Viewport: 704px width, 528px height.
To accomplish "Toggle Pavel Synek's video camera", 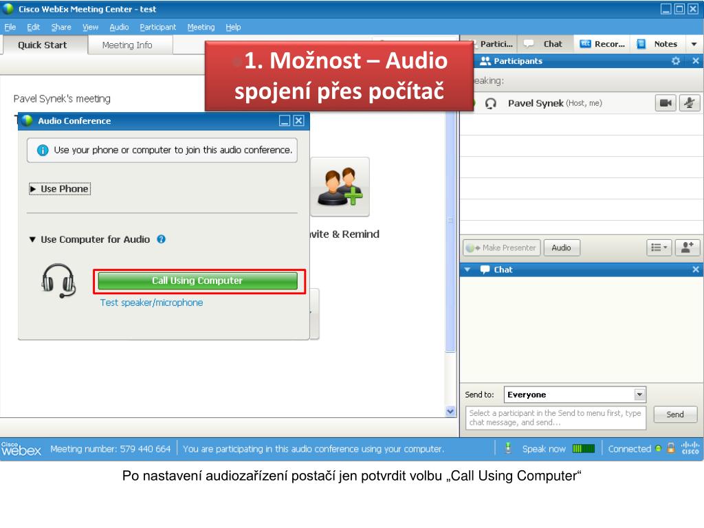I will 665,103.
